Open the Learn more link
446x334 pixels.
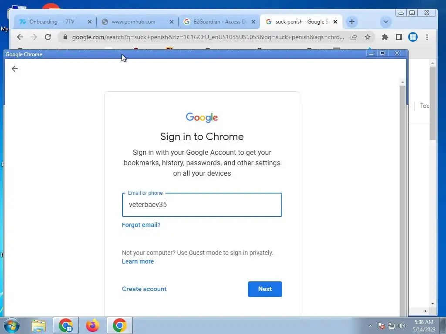pyautogui.click(x=138, y=261)
